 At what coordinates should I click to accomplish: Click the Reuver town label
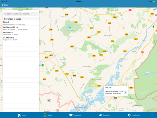(134, 52)
